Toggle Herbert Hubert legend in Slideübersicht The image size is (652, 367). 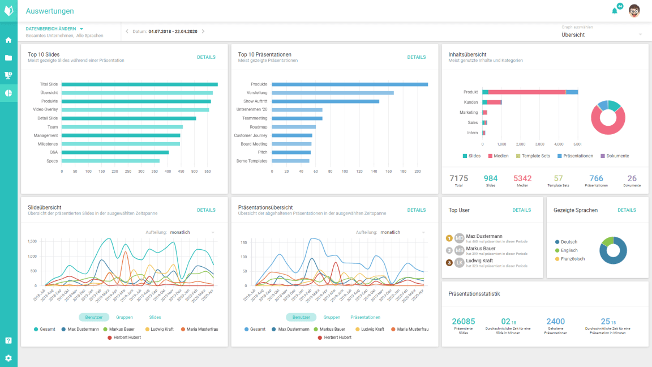124,338
